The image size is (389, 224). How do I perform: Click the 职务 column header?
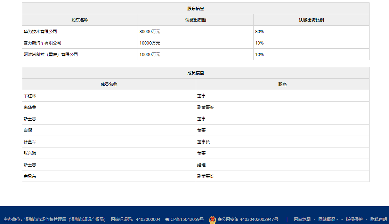point(282,85)
